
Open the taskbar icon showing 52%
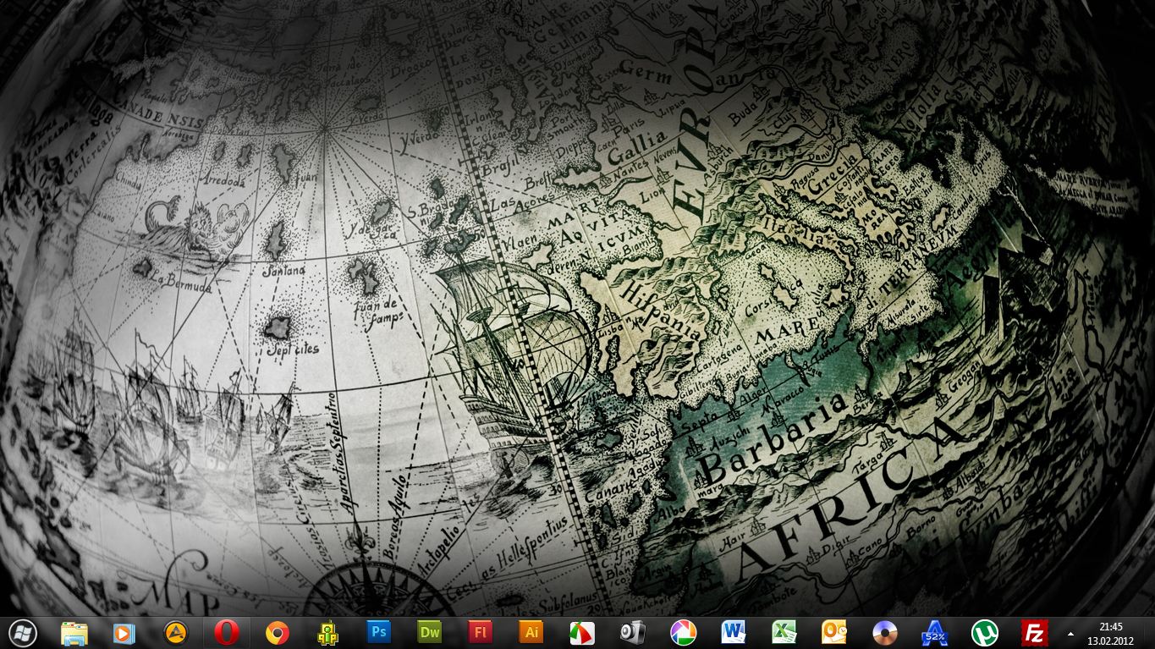935,633
